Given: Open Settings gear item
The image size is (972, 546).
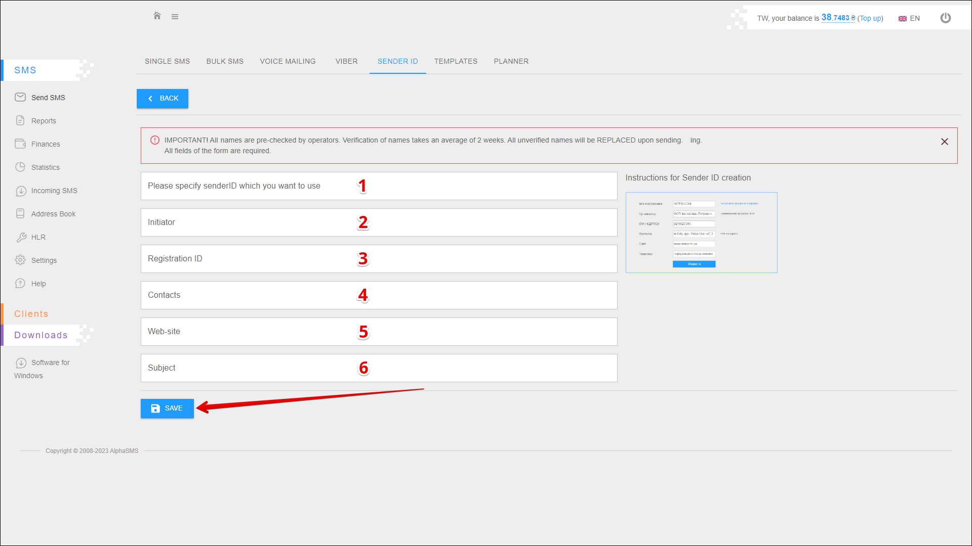Looking at the screenshot, I should 44,260.
